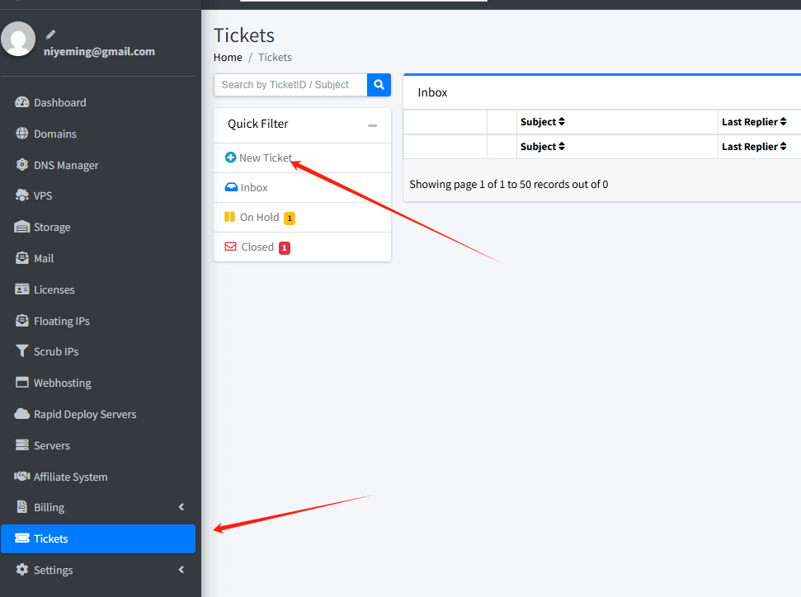Collapse the Quick Filter panel
The image size is (801, 597).
pos(372,125)
